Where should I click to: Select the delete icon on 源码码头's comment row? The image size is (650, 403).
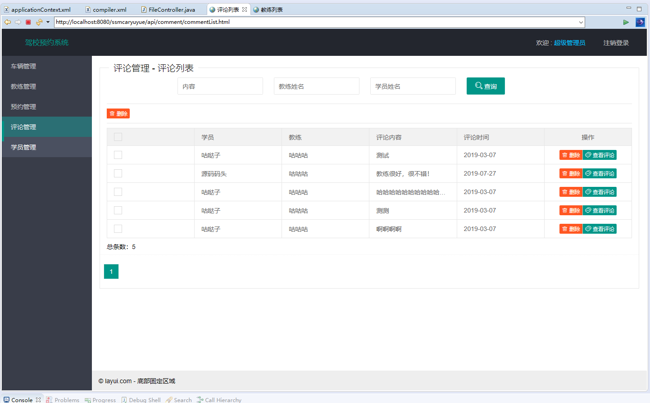pos(564,173)
